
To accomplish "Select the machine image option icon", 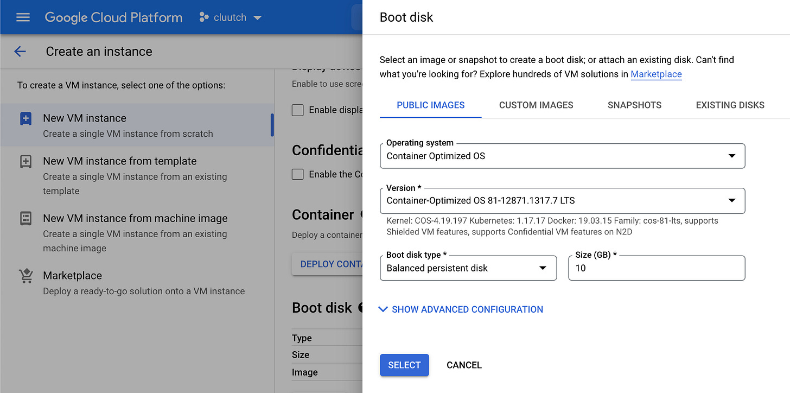I will tap(26, 218).
